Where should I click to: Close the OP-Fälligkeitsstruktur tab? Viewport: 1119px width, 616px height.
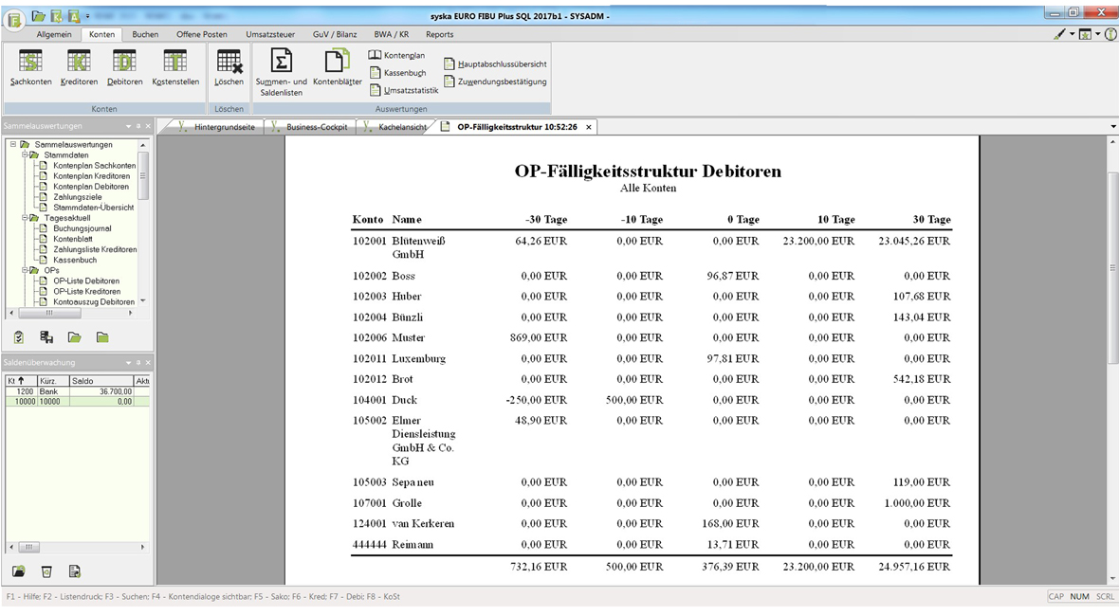[x=588, y=127]
